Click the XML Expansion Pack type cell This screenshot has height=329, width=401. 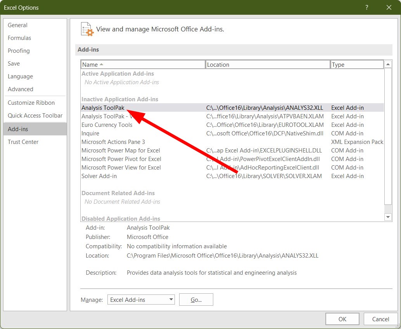click(x=357, y=142)
